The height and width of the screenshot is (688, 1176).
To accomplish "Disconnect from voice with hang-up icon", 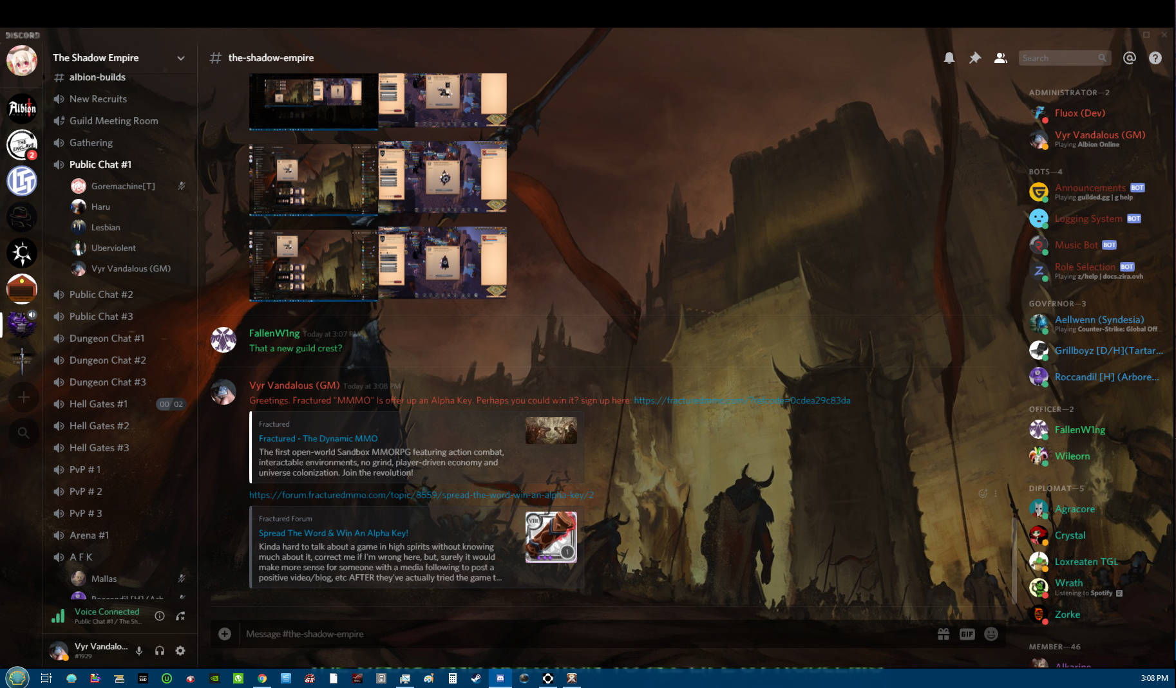I will coord(181,616).
